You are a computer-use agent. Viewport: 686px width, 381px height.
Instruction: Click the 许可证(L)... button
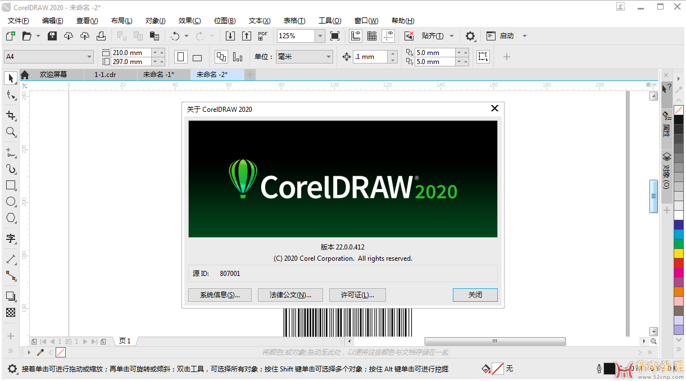pyautogui.click(x=358, y=294)
